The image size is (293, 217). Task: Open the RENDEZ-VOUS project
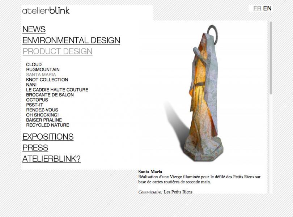pyautogui.click(x=42, y=110)
